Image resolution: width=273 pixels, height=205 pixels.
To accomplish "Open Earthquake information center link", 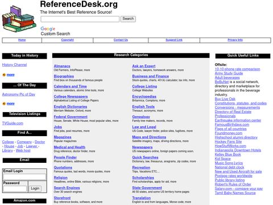I will pos(238,120).
